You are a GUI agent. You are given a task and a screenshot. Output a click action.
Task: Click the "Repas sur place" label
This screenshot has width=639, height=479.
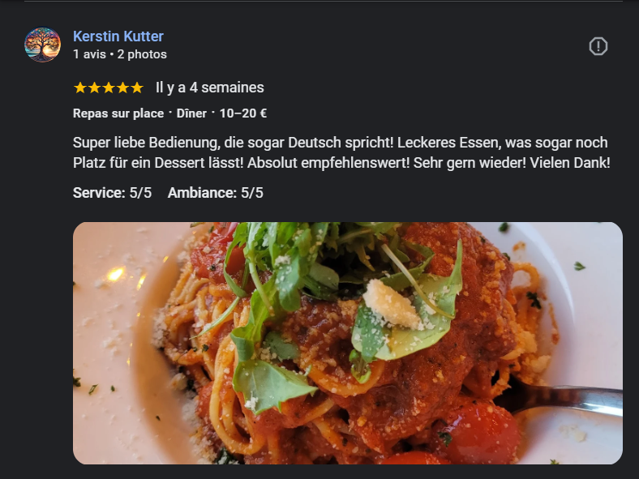click(118, 113)
